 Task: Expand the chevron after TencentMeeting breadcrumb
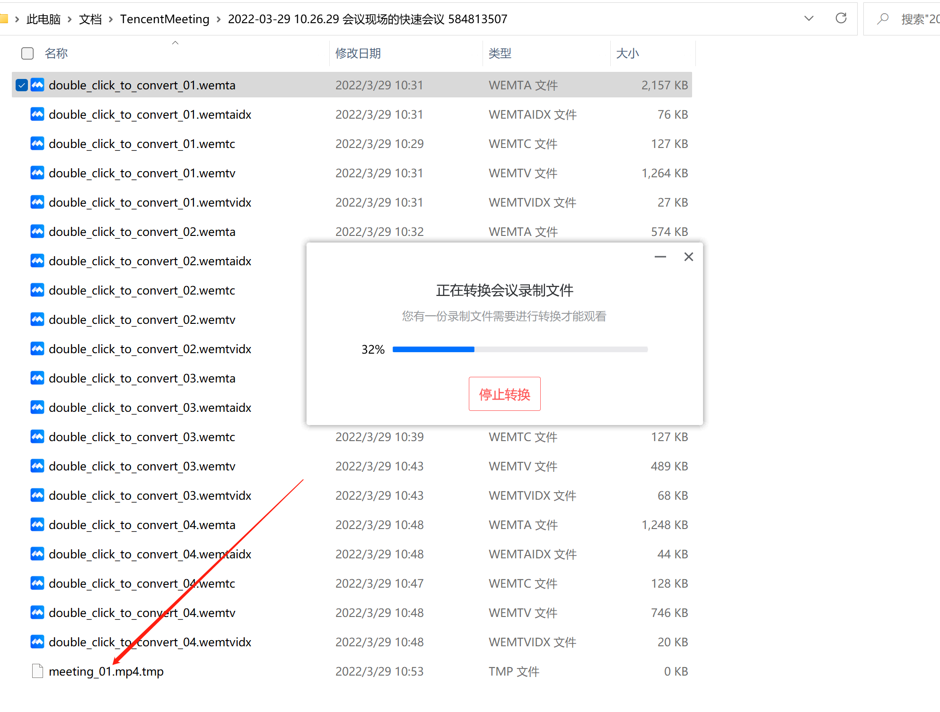pos(219,19)
